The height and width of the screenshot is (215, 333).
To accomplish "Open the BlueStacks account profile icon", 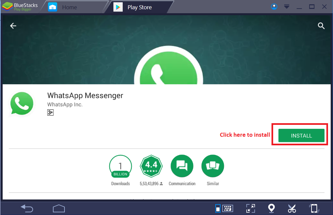I will [x=274, y=7].
